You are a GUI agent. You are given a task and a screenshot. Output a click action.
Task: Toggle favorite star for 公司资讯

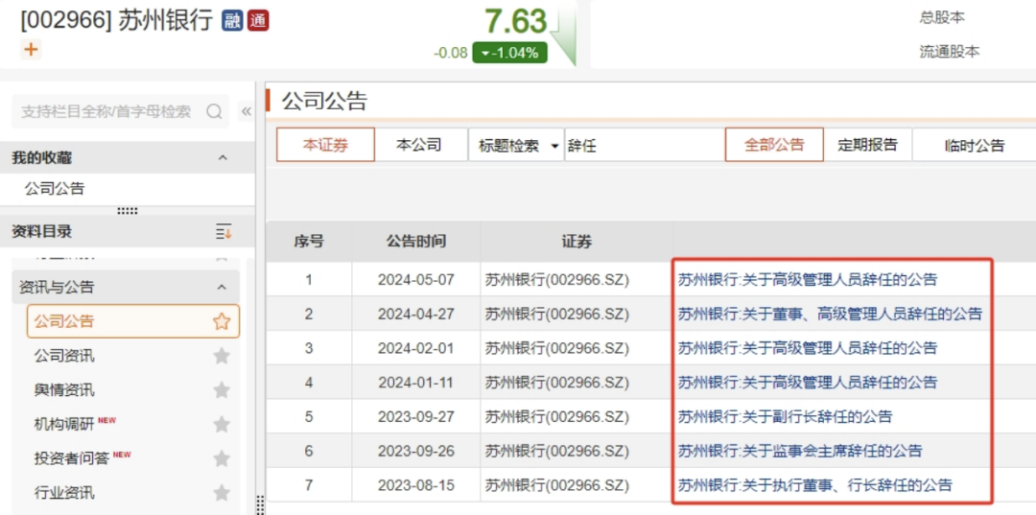[x=222, y=357]
